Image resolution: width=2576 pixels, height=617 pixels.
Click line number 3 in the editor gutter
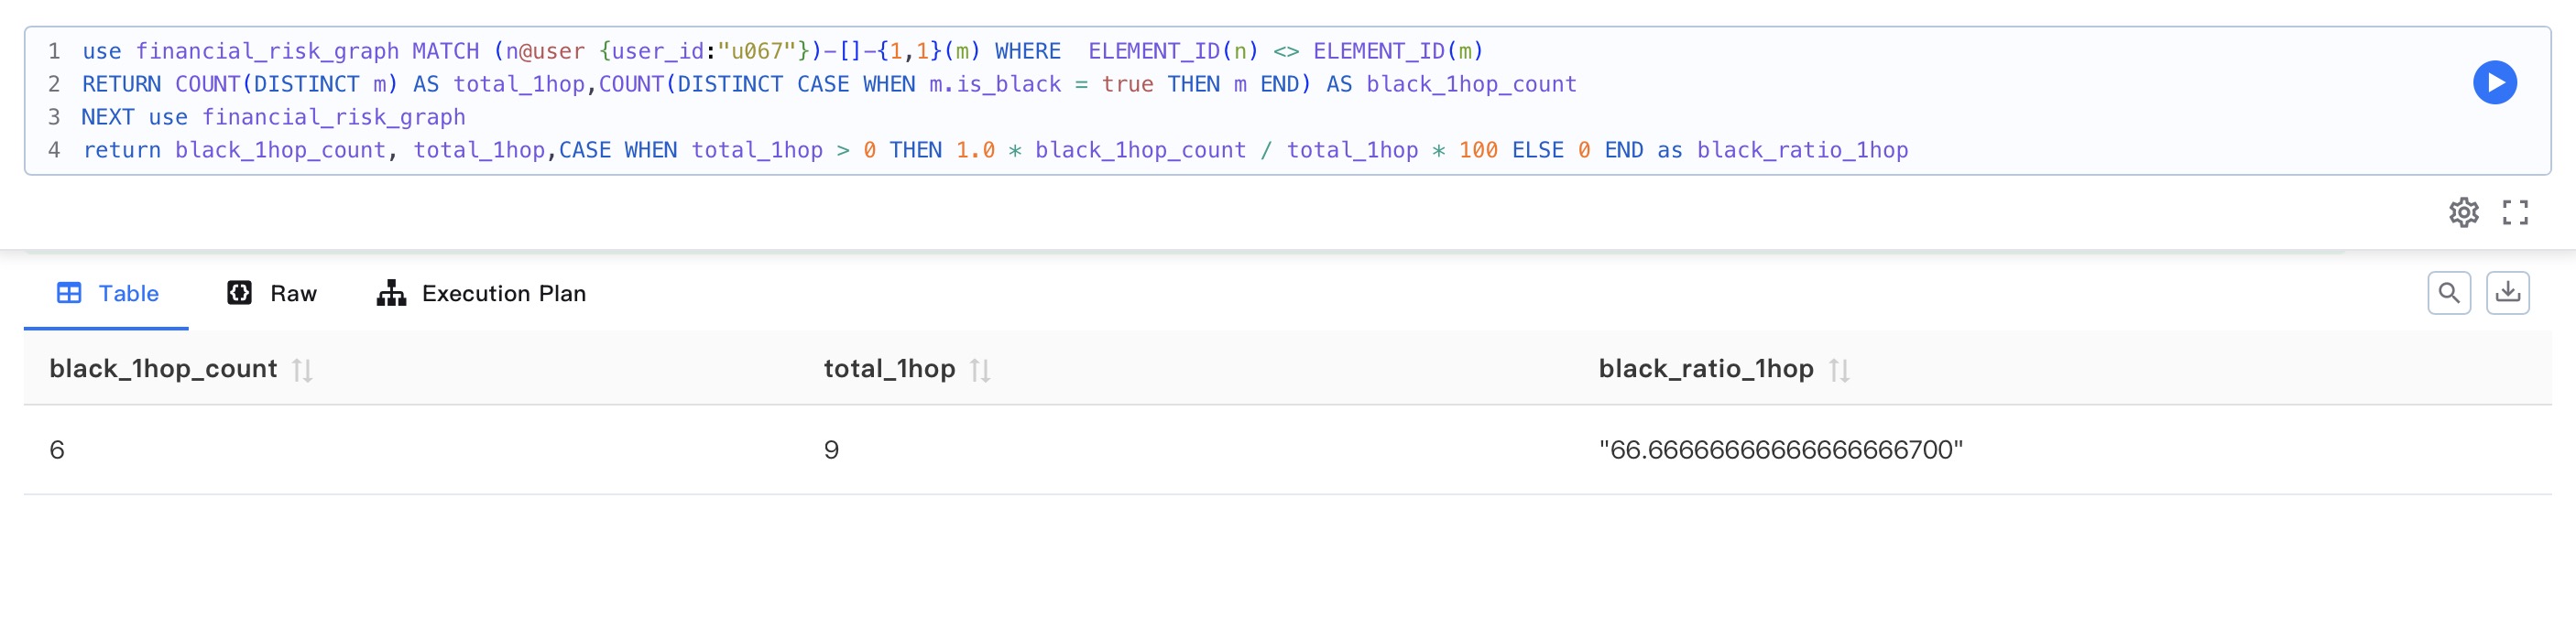(x=54, y=117)
